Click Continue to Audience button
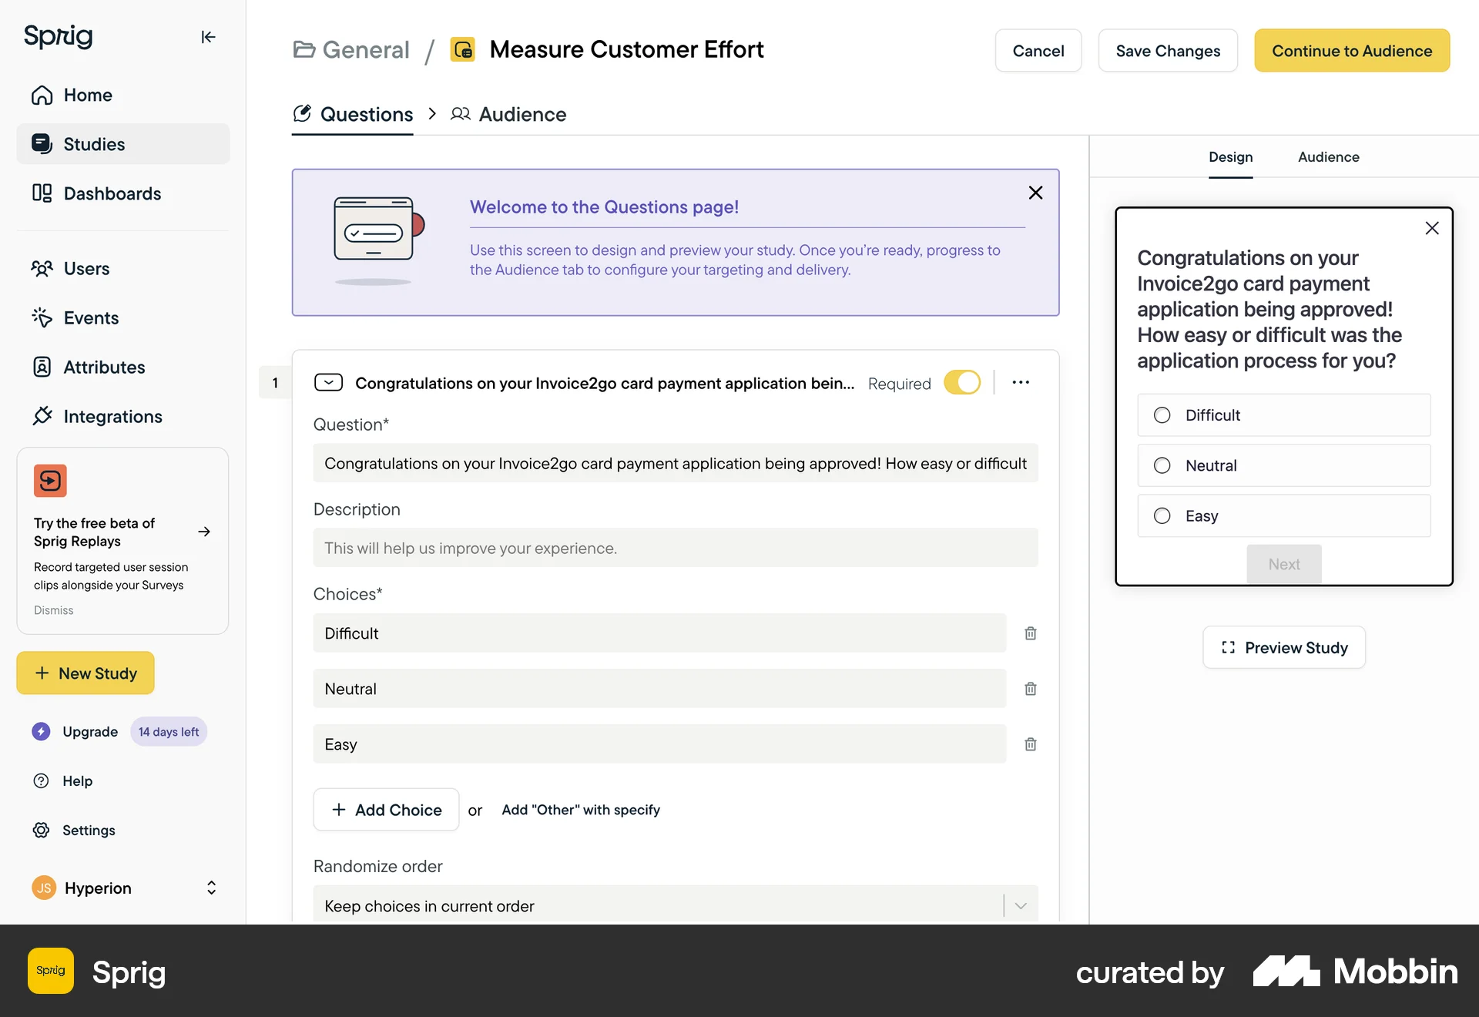The image size is (1479, 1017). [x=1351, y=51]
